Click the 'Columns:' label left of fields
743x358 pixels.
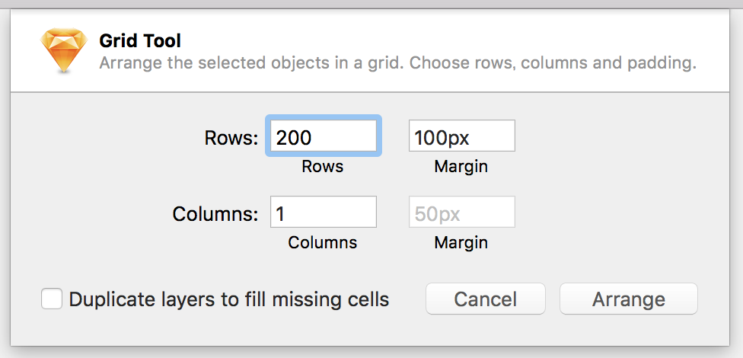point(215,214)
